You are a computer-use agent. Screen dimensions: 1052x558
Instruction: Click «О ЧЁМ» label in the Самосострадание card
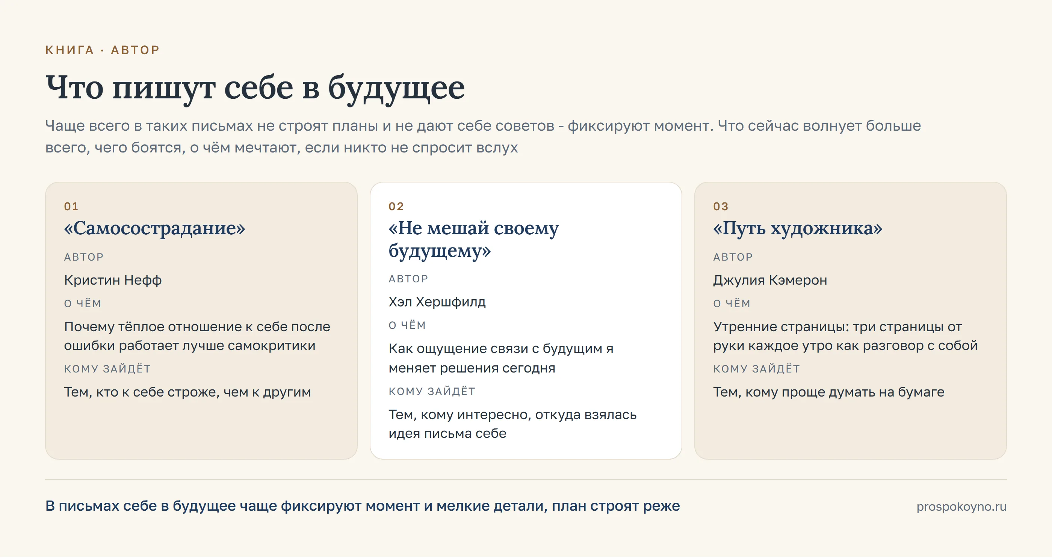83,304
